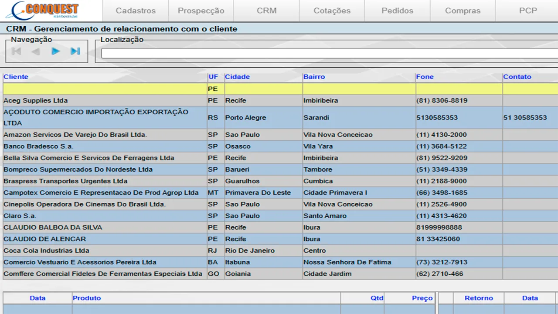
Task: Select Campotex Comercio E Representacao row
Action: [x=280, y=193]
